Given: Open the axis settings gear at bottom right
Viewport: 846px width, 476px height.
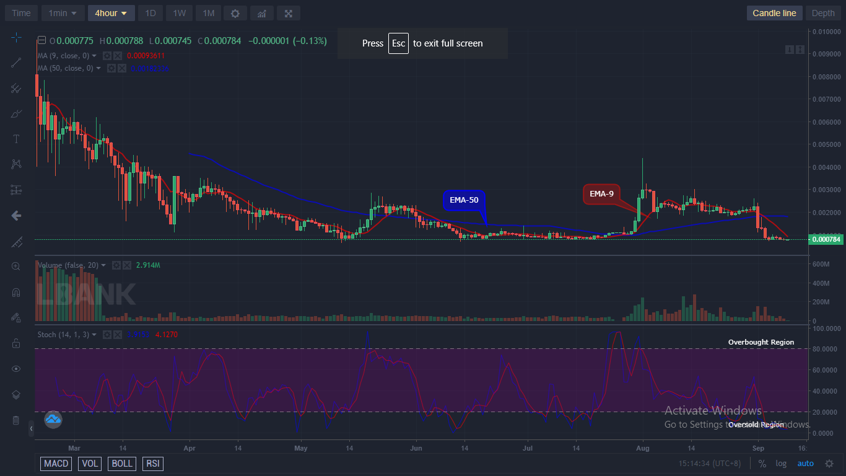Looking at the screenshot, I should pos(829,464).
